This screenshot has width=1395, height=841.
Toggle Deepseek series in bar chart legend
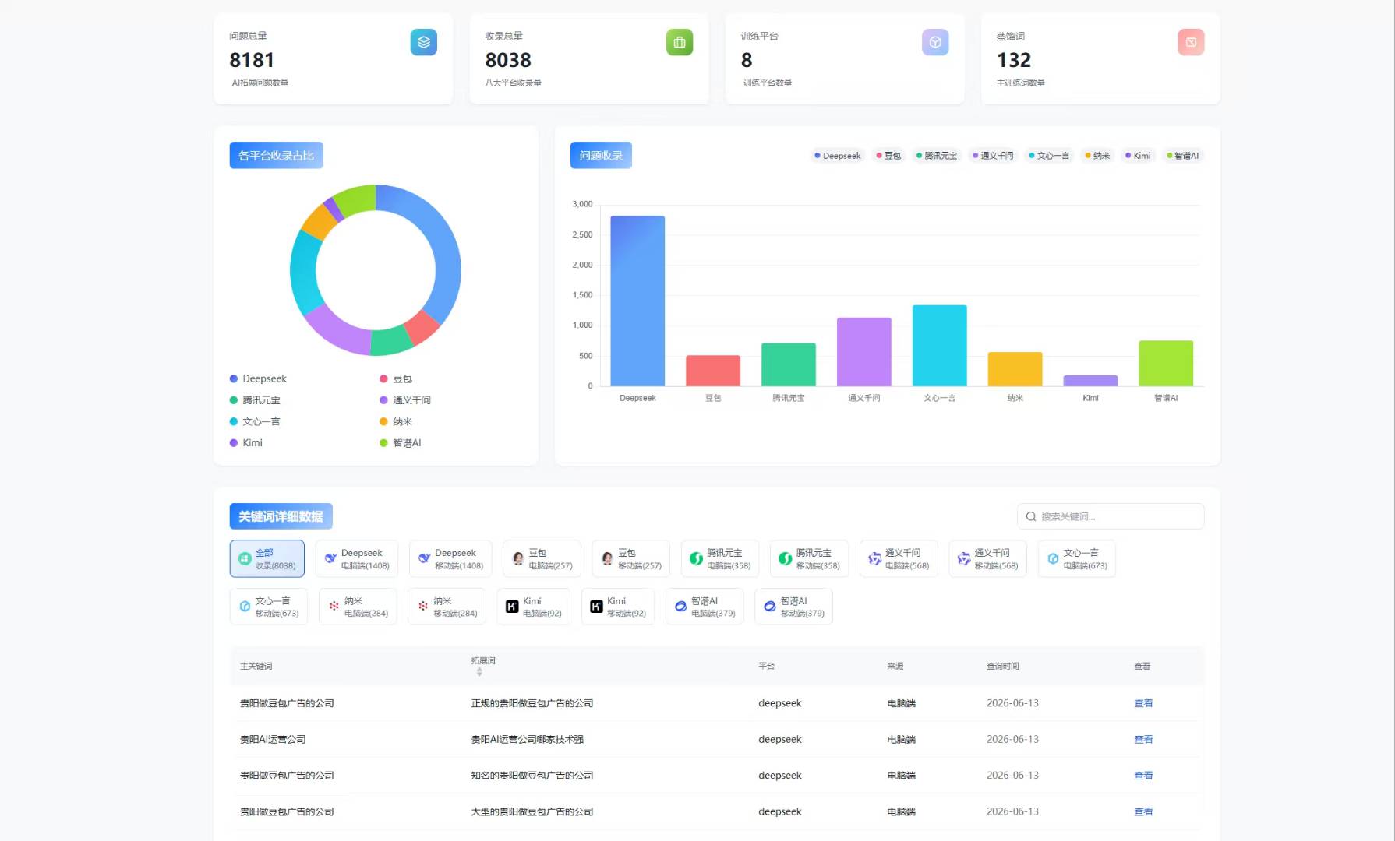[838, 156]
